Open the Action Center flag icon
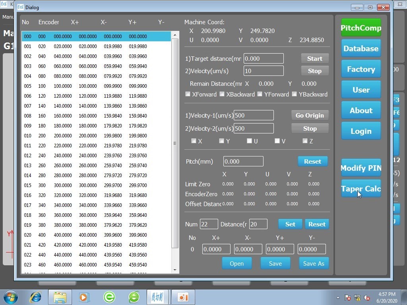This screenshot has width=407, height=305. coord(347,297)
